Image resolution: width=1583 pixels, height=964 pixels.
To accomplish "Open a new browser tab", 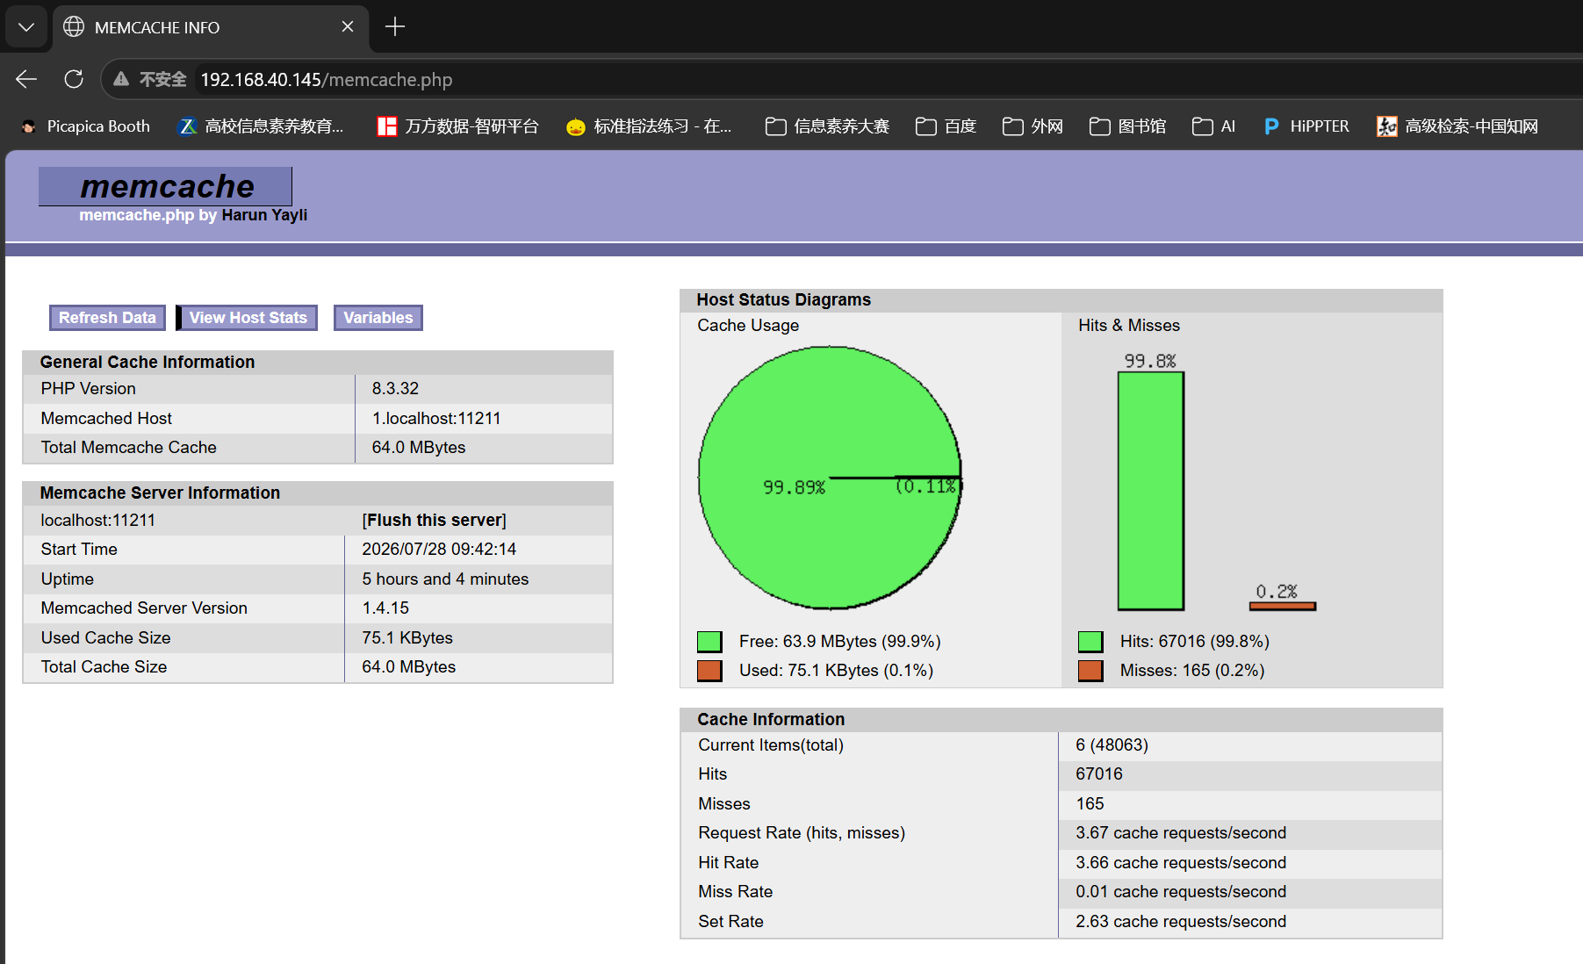I will [395, 27].
